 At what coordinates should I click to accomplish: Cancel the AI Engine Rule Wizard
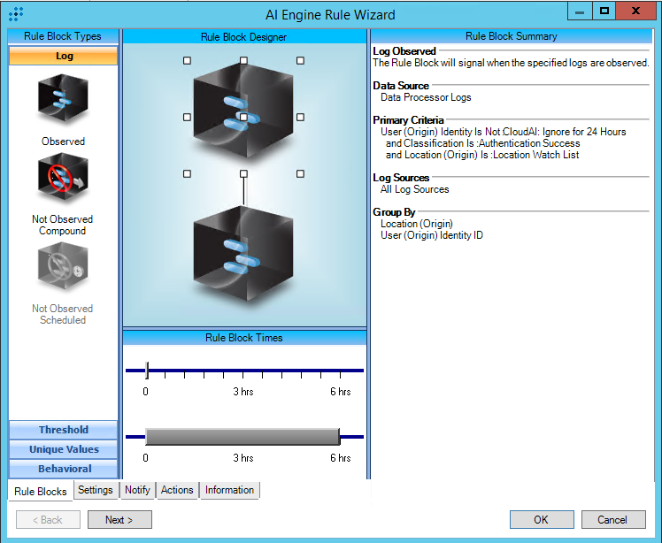pyautogui.click(x=612, y=520)
